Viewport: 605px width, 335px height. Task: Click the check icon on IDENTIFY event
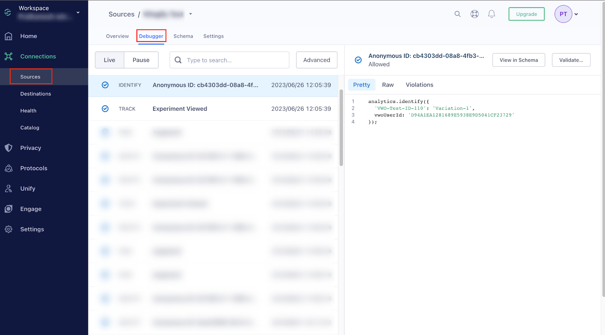105,85
